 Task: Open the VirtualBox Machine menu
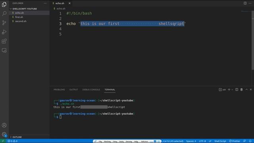(x=107, y=141)
